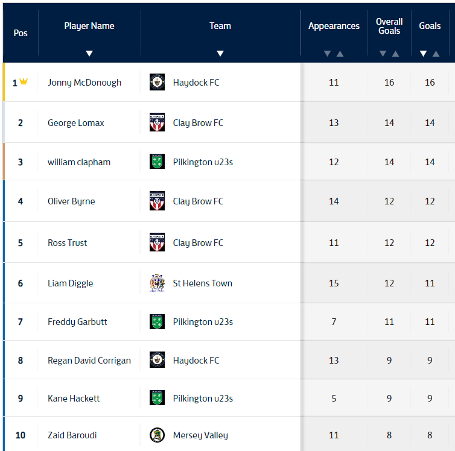Click Haydock FC badge in Jonny McDonough's row
Viewport: 455px width, 451px height.
click(157, 82)
